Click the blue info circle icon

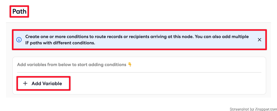click(x=19, y=40)
